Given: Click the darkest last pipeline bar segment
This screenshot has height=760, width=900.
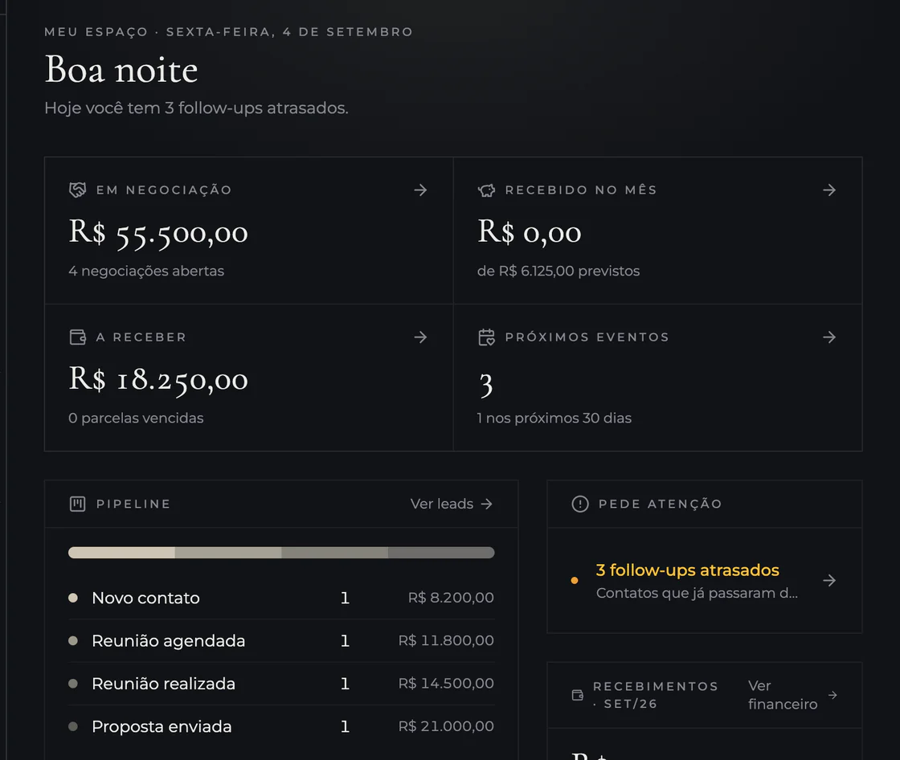Looking at the screenshot, I should [441, 553].
